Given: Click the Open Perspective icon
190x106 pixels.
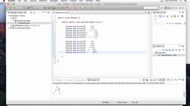Looking at the screenshot, I should [x=161, y=8].
